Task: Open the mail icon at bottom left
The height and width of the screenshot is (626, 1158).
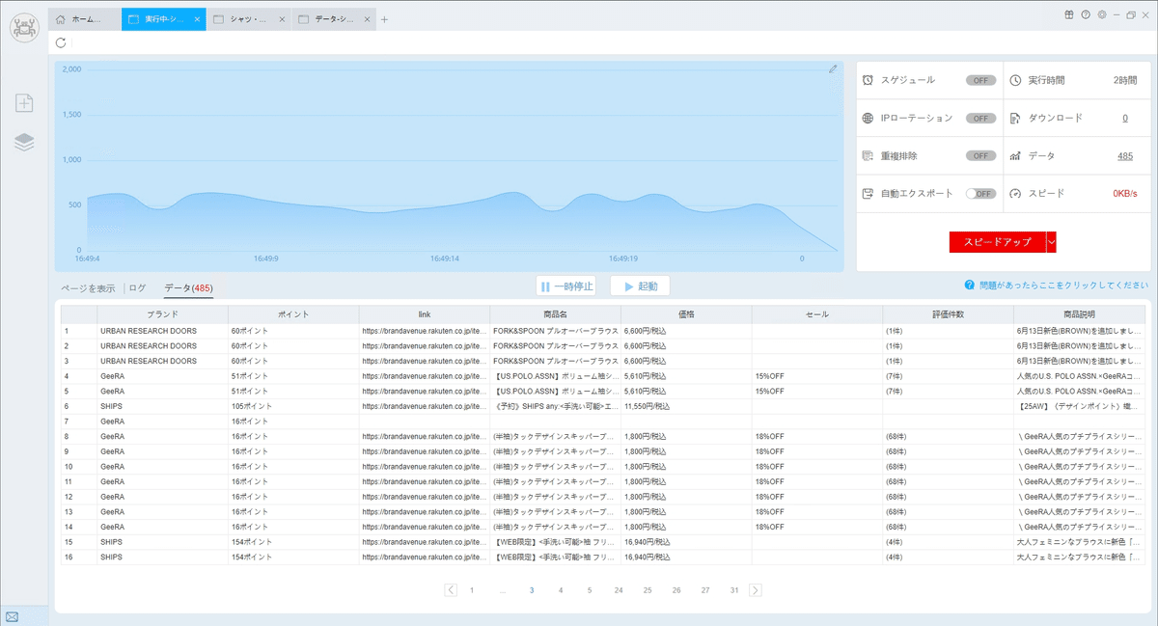Action: [12, 616]
